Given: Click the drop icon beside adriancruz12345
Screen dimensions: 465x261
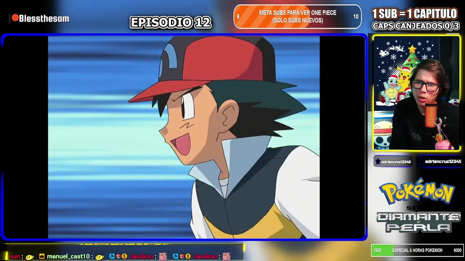Looking at the screenshot, I should coord(421,162).
